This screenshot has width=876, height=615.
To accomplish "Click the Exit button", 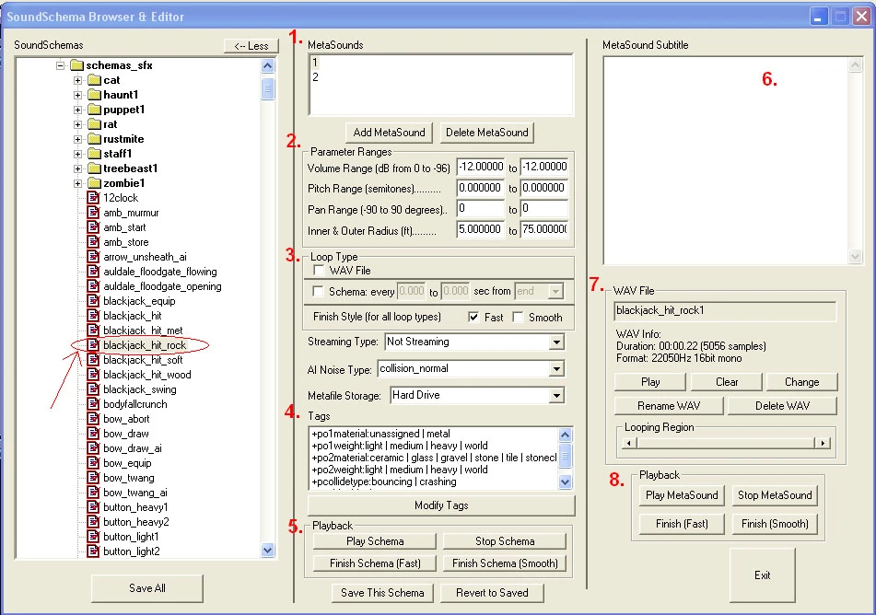I will 762,574.
